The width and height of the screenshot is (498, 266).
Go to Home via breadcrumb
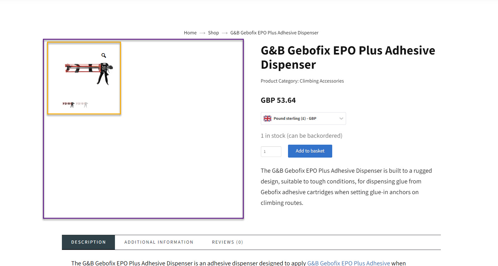point(190,33)
